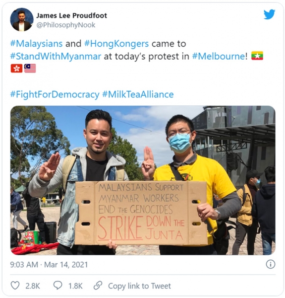
Task: Click the Twitter bird logo
Action: coord(269,14)
